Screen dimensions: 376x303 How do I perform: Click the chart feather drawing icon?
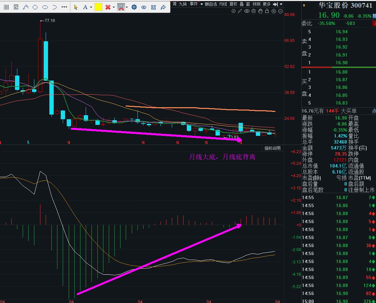point(240,11)
